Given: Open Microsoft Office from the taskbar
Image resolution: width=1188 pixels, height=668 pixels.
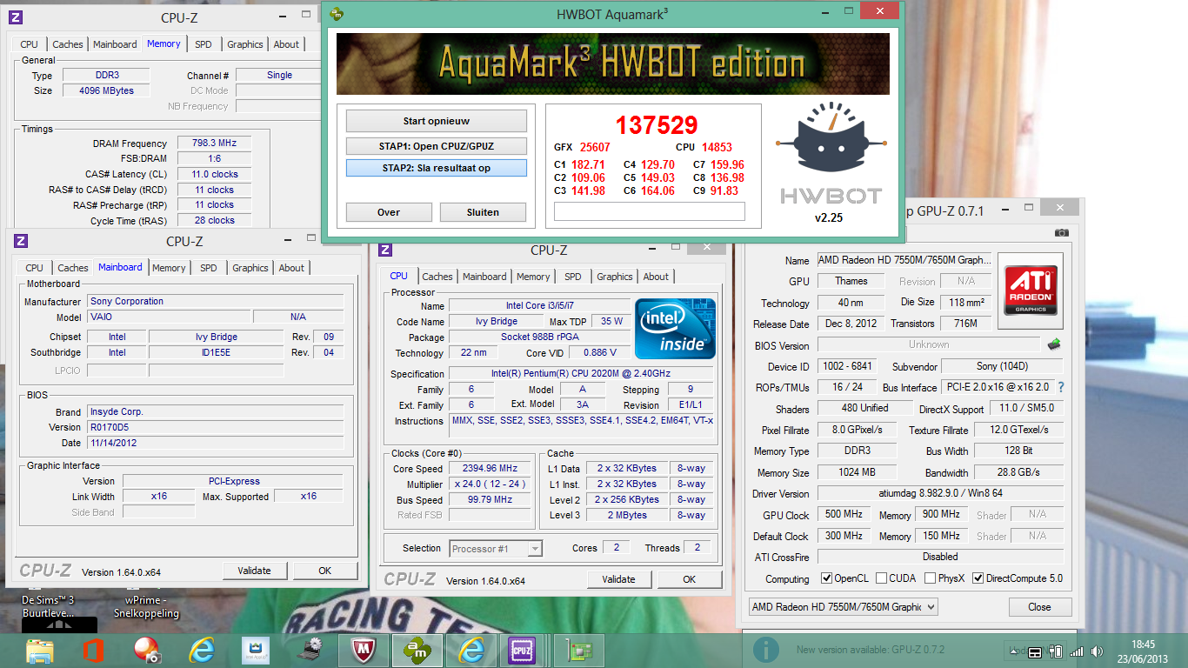Looking at the screenshot, I should (93, 650).
